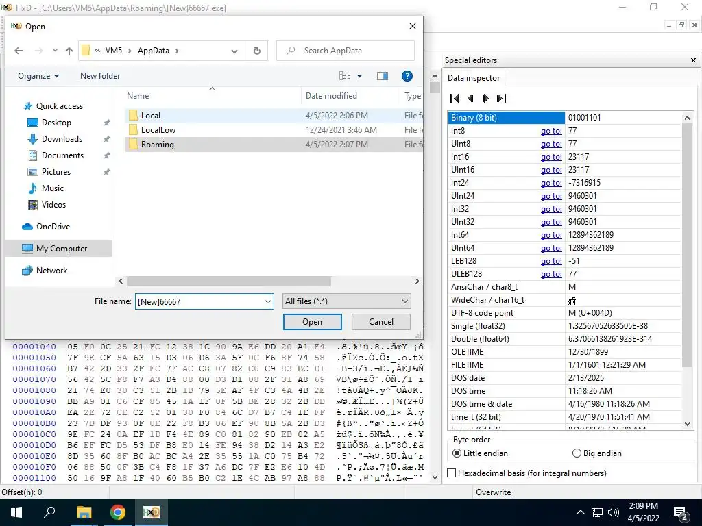Open the notification center
Viewport: 702px width, 526px height.
point(681,512)
